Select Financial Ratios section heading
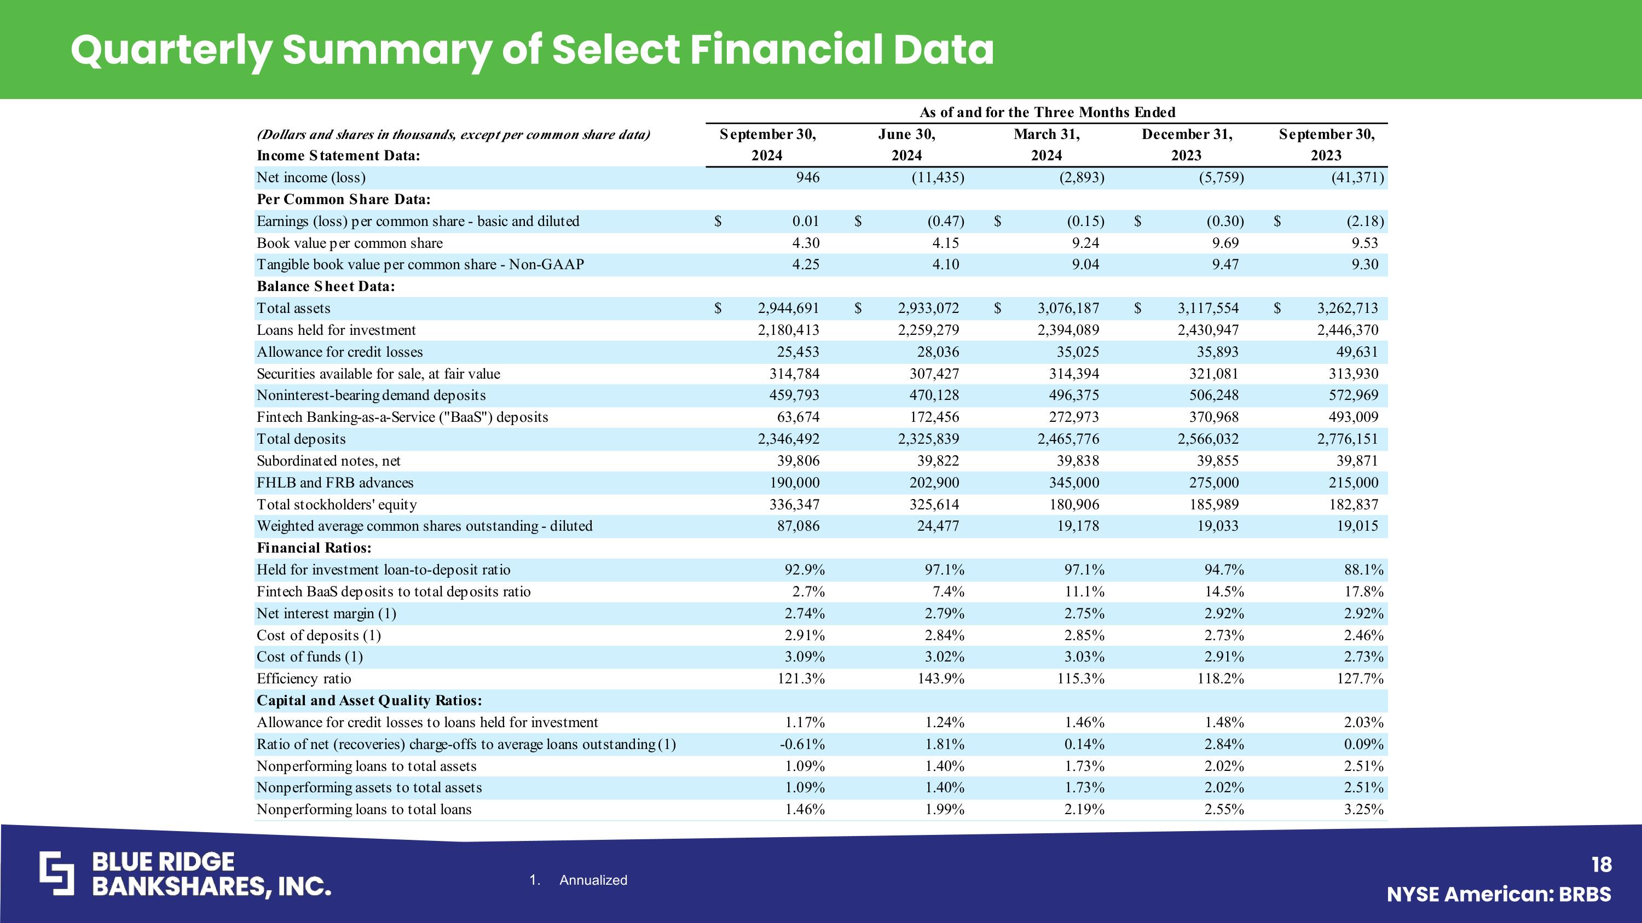The image size is (1642, 923). [x=314, y=548]
